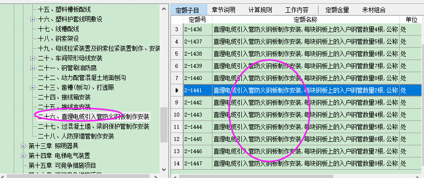The width and height of the screenshot is (424, 178).
Task: Select quota row 2-1436
Action: [297, 29]
